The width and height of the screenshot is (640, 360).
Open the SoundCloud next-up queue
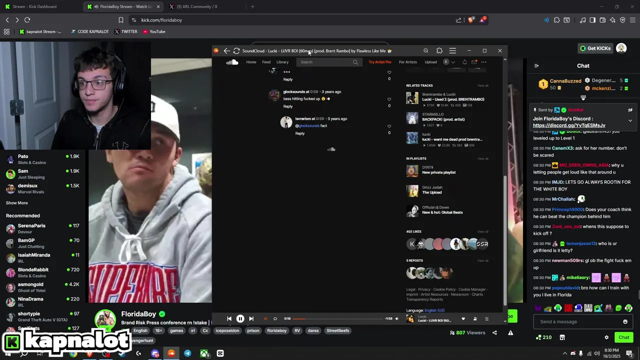pos(487,318)
